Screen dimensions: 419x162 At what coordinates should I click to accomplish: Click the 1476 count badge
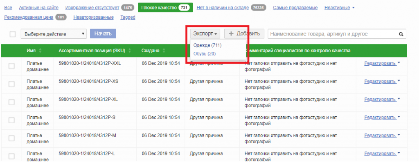[x=128, y=7]
